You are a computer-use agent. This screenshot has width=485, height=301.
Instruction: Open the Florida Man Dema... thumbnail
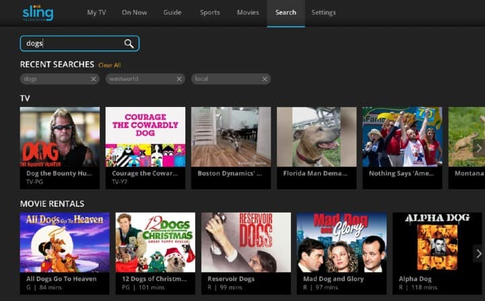[x=317, y=137]
